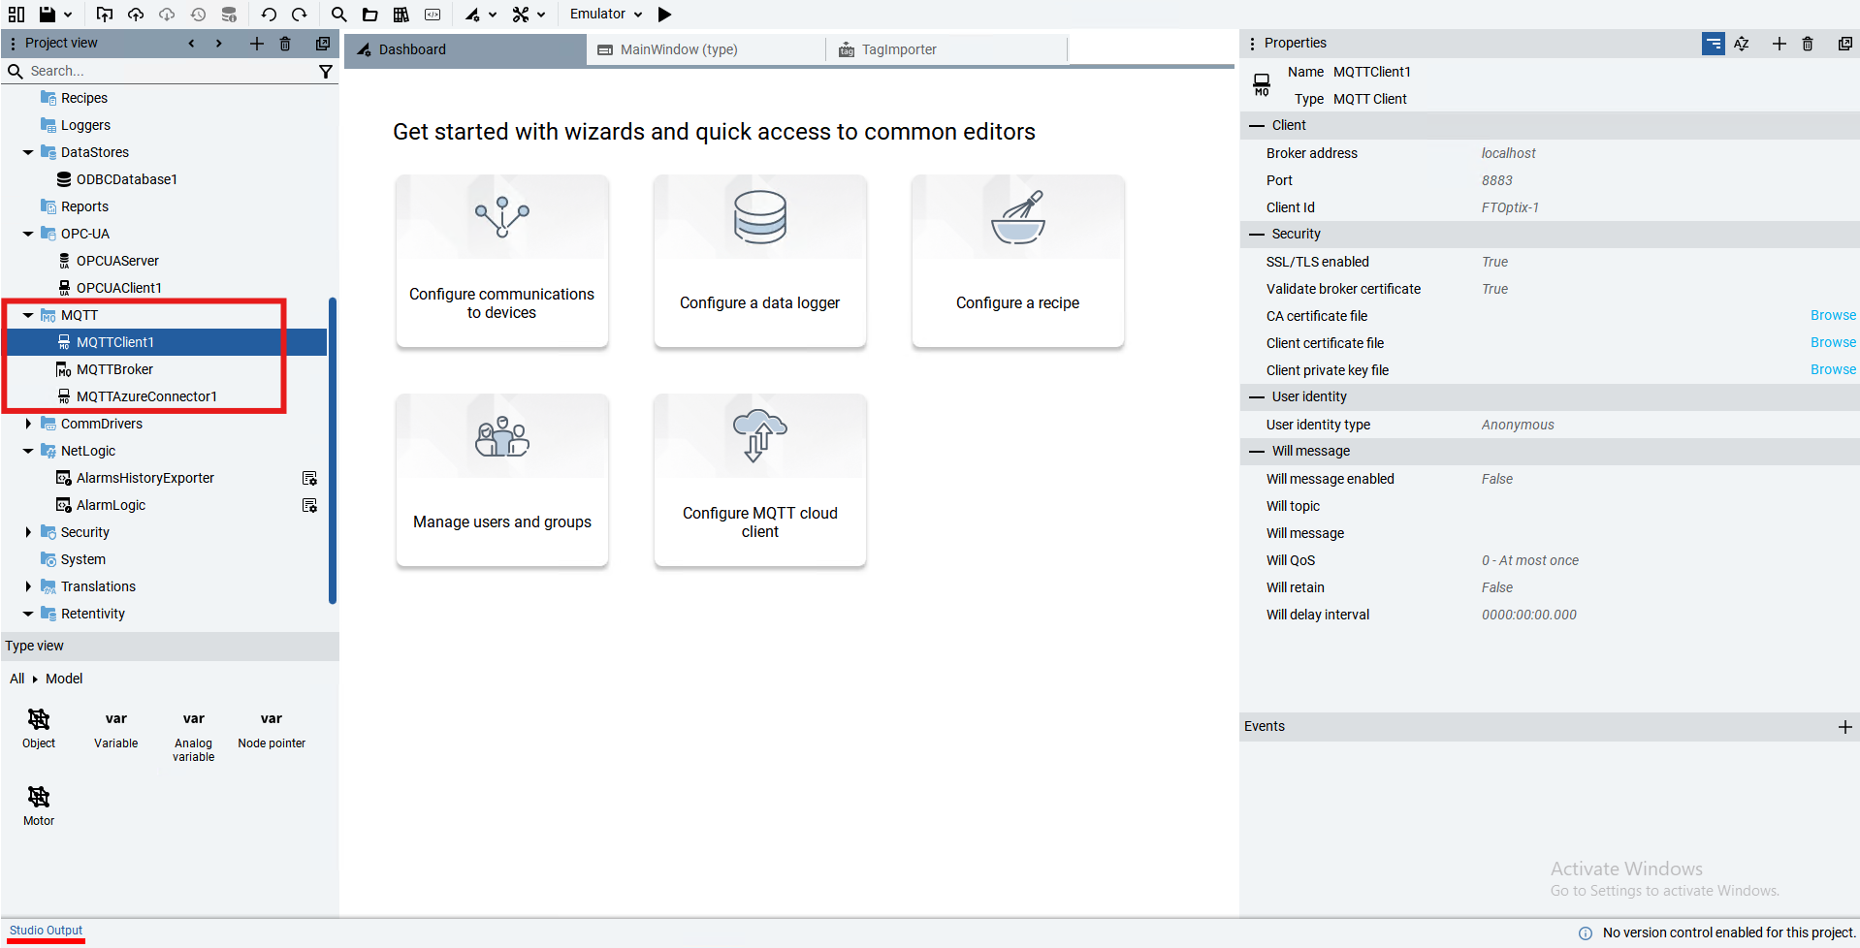Run the Emulator with the play button
Viewport: 1860px width, 948px height.
(x=664, y=15)
